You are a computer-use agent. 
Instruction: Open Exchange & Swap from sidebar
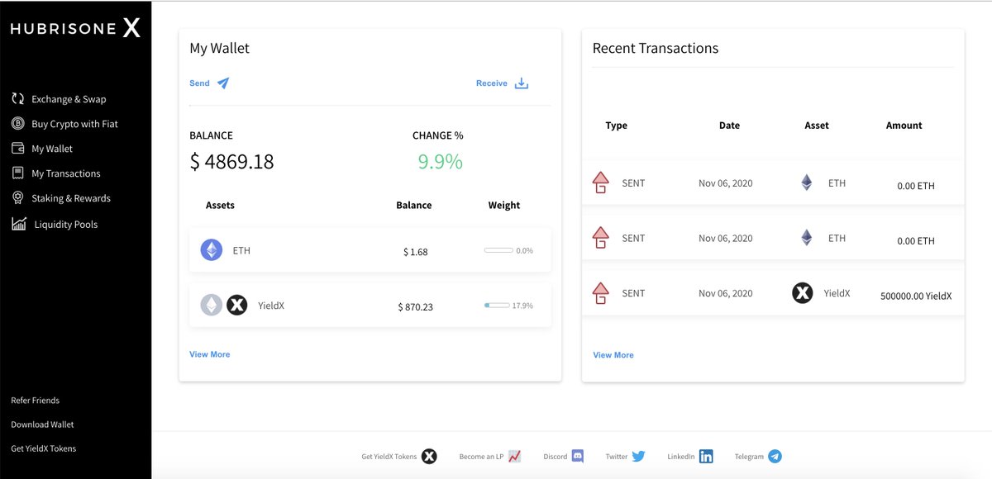69,99
